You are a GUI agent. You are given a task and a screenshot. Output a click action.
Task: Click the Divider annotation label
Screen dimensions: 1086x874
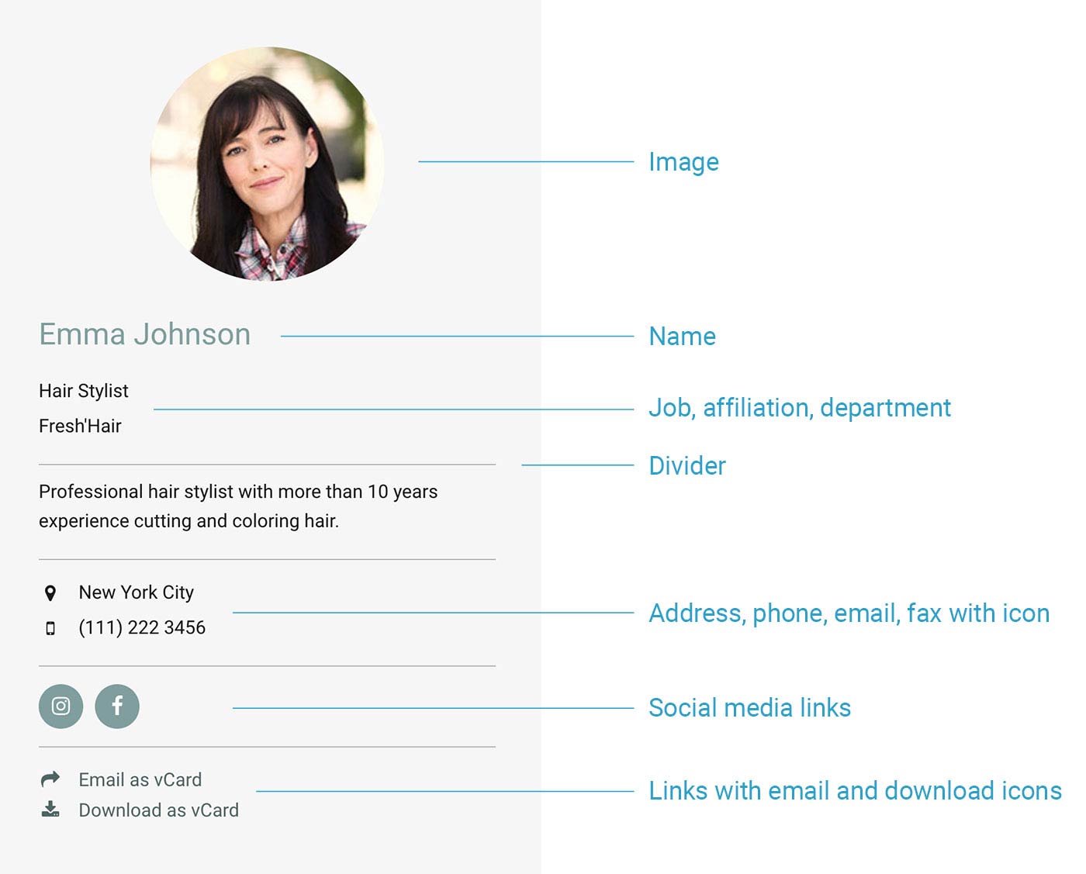tap(687, 466)
